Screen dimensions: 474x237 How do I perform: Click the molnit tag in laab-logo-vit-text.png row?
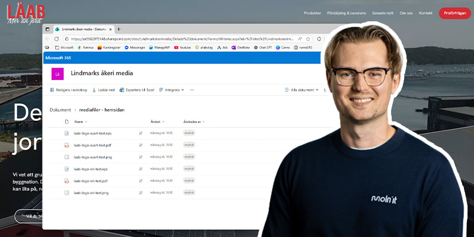click(189, 193)
